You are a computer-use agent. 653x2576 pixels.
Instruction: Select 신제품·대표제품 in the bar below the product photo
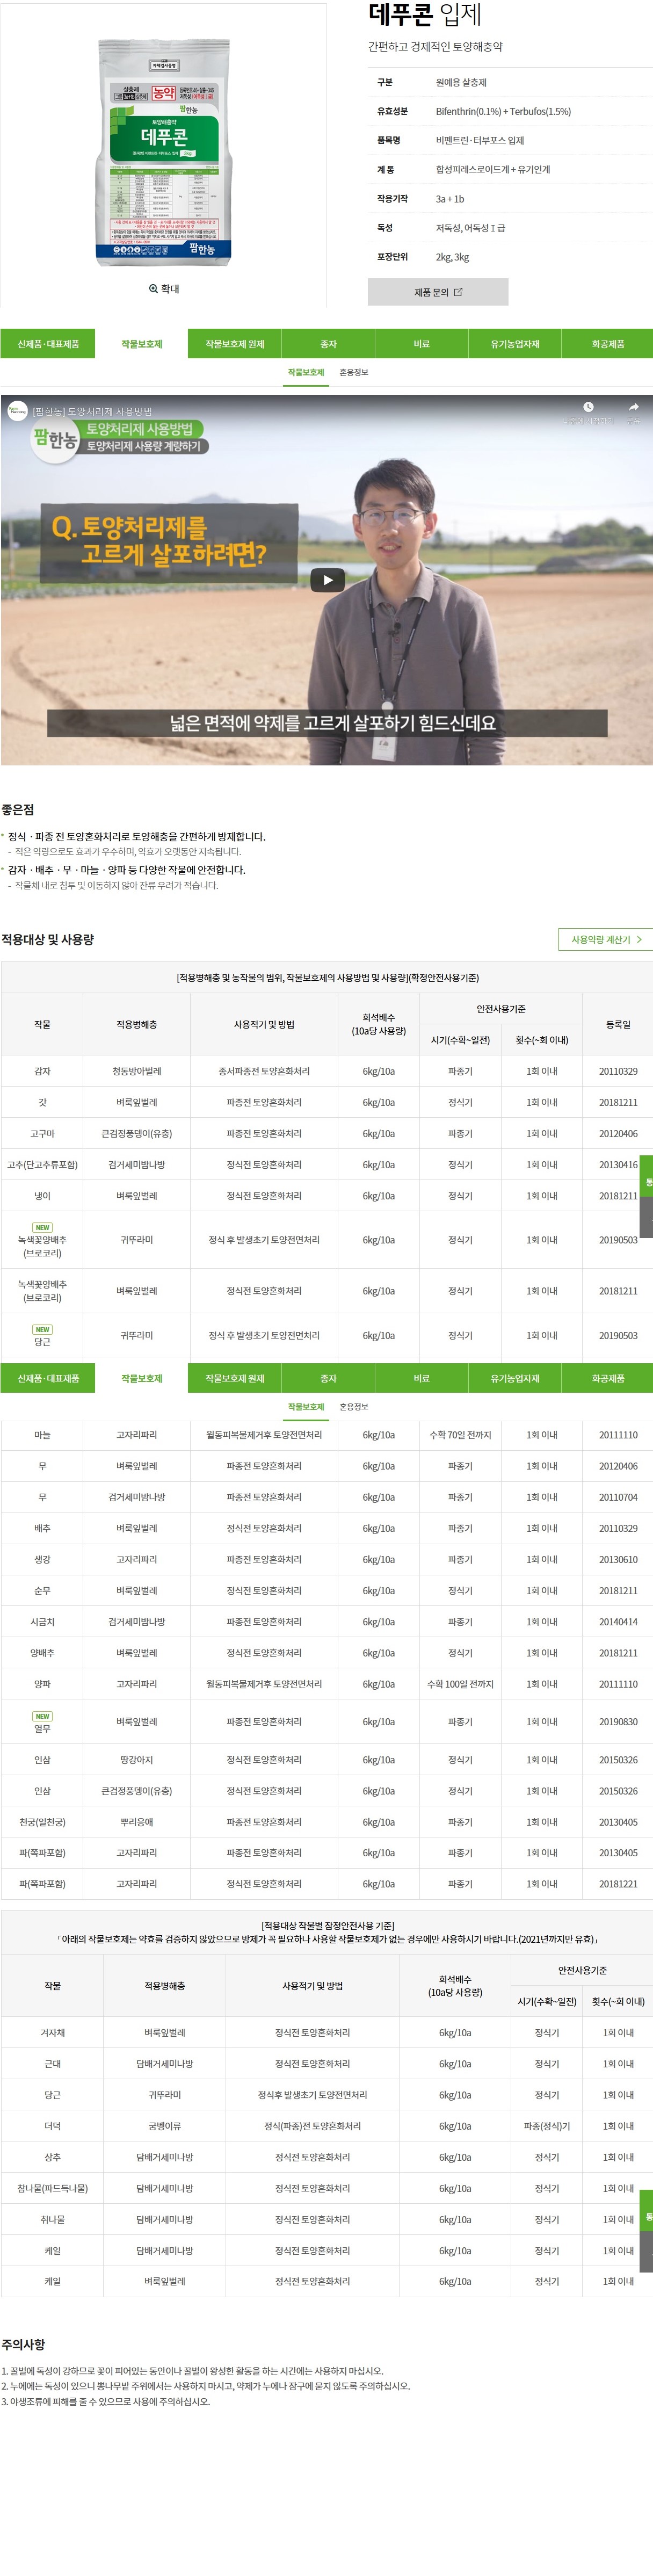pyautogui.click(x=48, y=344)
